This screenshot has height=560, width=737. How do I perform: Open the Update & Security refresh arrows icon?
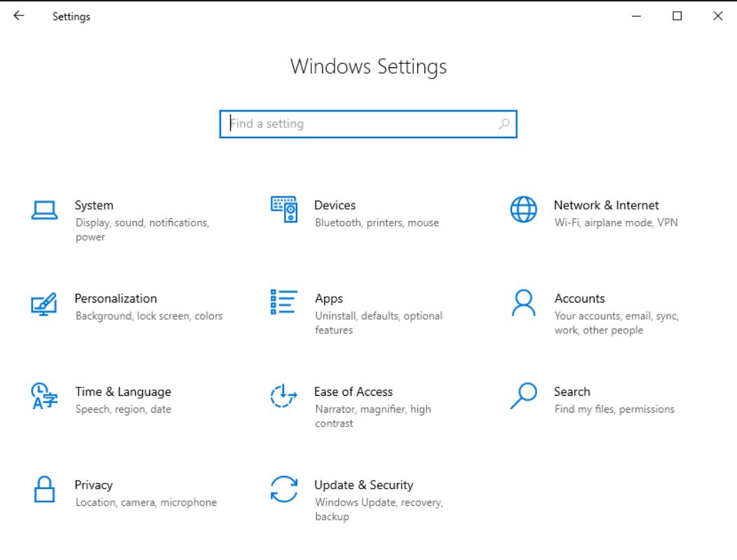pos(284,489)
